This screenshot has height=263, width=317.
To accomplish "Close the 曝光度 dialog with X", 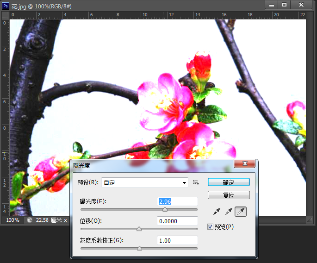I will 245,163.
